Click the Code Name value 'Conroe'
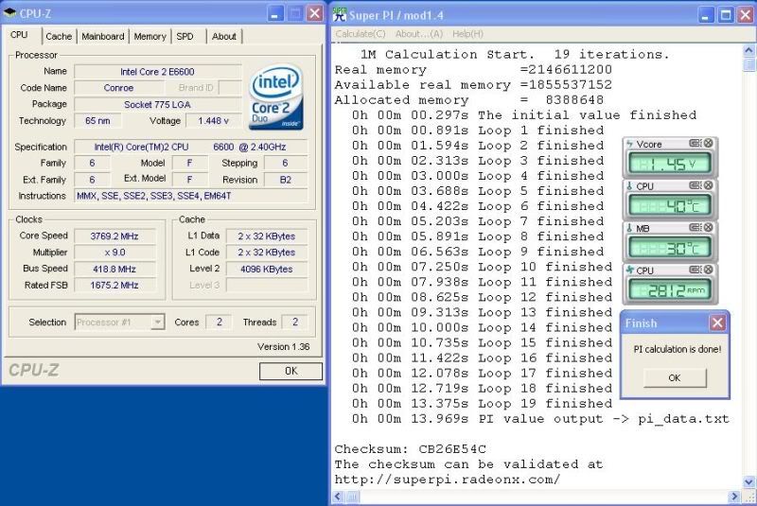 pos(119,88)
